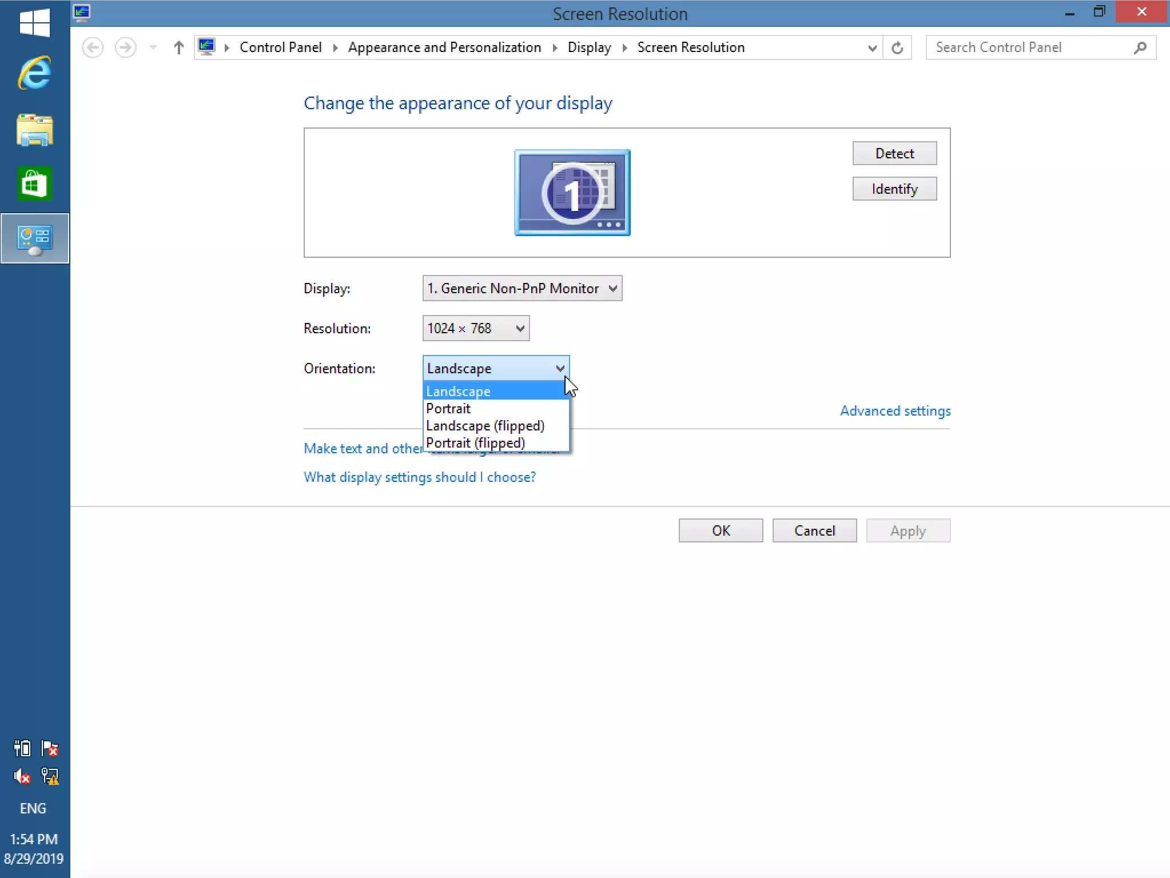Select Portrait (flipped) orientation option
The image size is (1170, 878).
click(475, 442)
